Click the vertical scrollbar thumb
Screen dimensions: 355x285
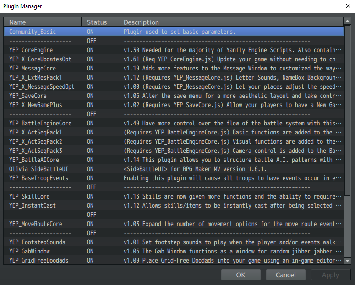pos(347,110)
